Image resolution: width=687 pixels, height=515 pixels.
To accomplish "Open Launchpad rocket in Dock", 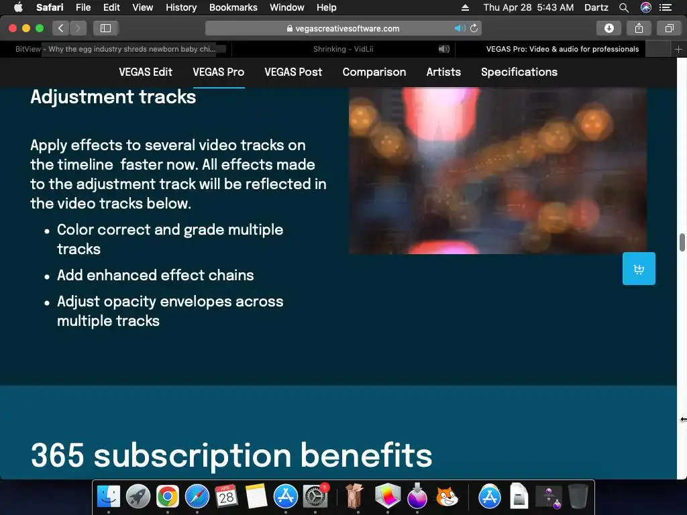I will 138,497.
